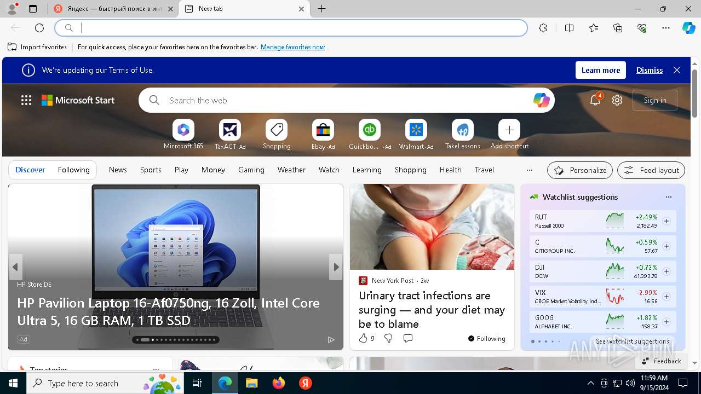
Task: Open Walmart shortcut
Action: tap(416, 134)
